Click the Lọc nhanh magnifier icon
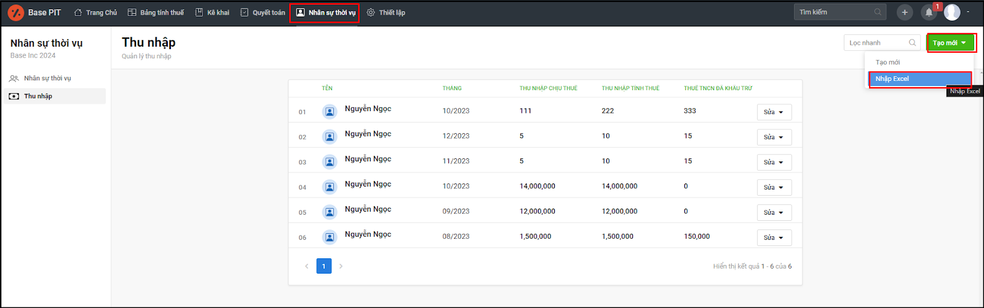Screen dimensions: 984x308 [913, 42]
